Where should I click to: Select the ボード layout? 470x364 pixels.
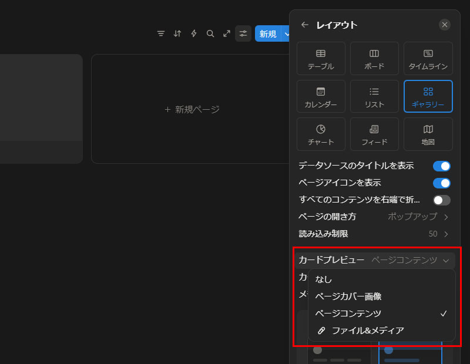tap(374, 59)
